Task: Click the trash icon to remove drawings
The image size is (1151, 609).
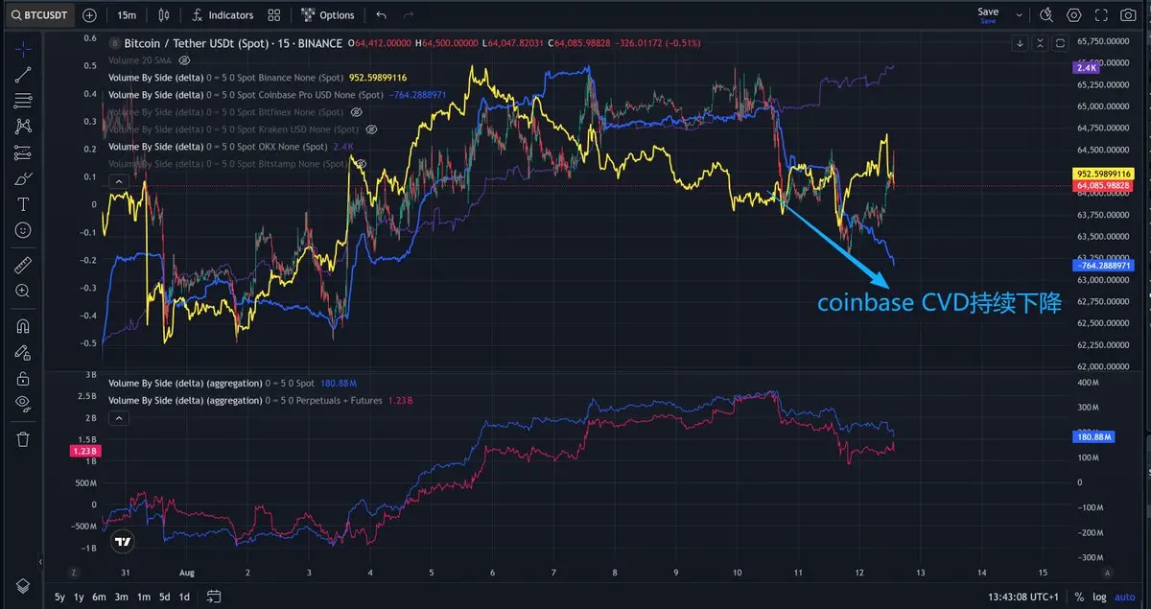Action: click(x=23, y=439)
